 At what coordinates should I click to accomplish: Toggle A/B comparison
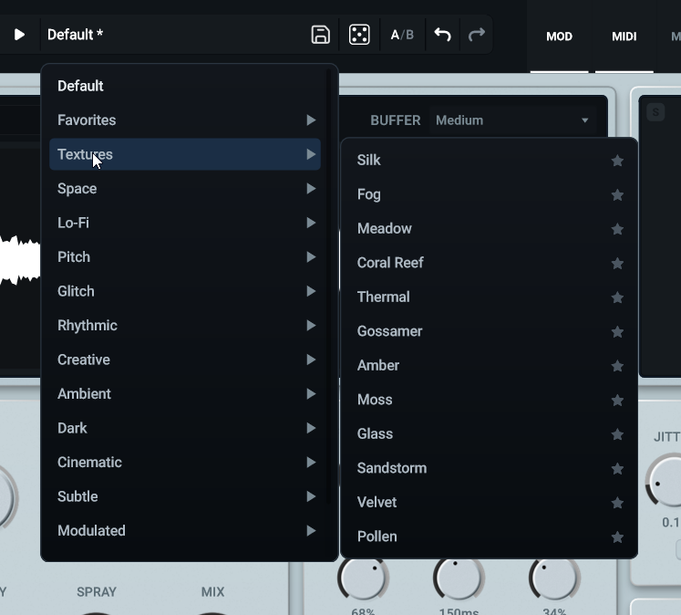click(x=402, y=35)
